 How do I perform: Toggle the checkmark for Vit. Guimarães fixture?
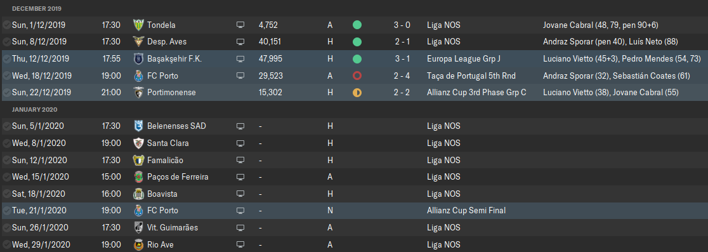pos(6,228)
